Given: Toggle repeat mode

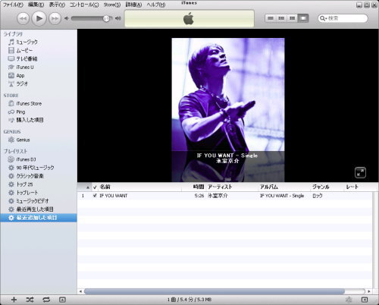Looking at the screenshot, I should [46, 300].
